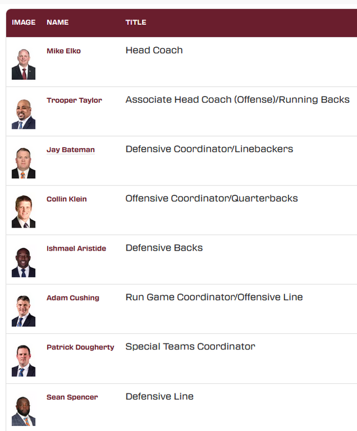Click Ishmael Aristide's headshot photo
Viewport: 357px width, 431px height.
[x=24, y=262]
